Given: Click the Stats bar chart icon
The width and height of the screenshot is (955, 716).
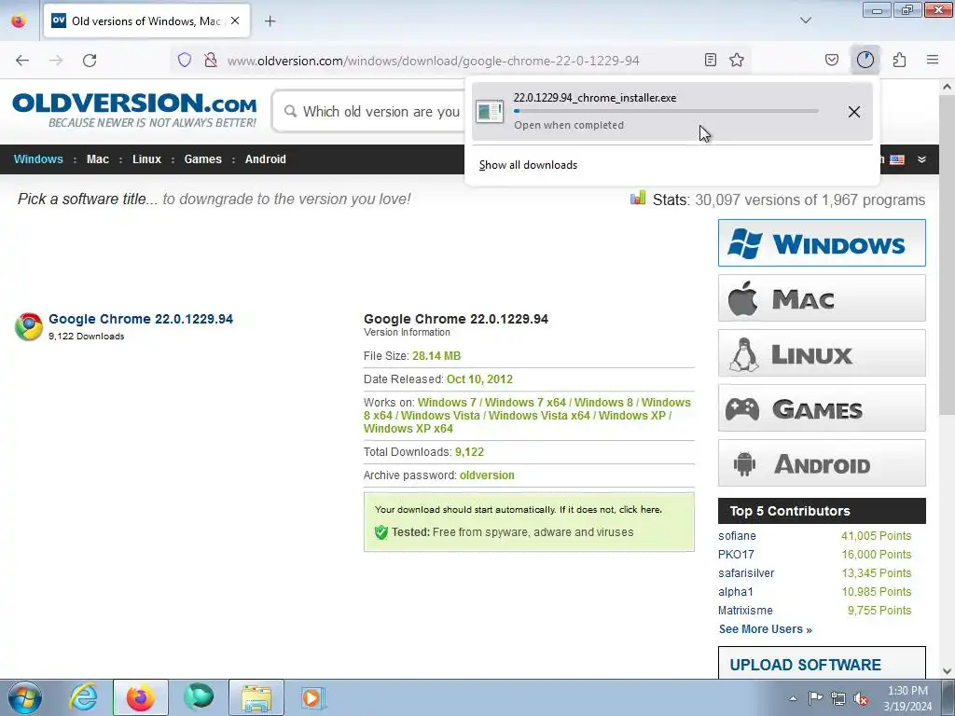Looking at the screenshot, I should (x=638, y=198).
